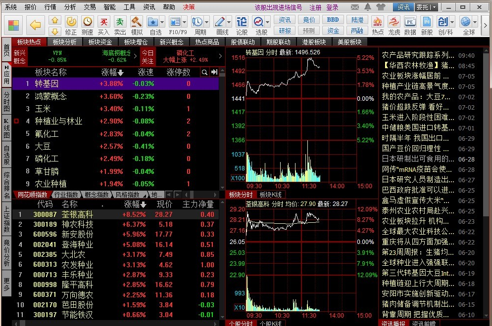
Task: Expand the red plus beside 种植业与林业
Action: [17, 121]
